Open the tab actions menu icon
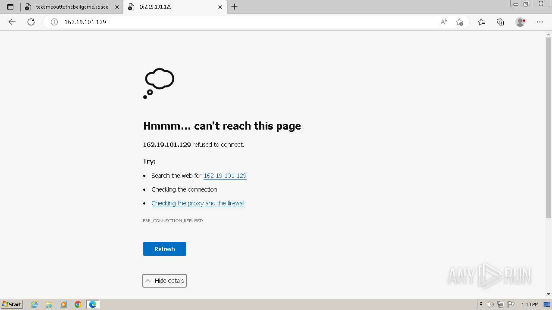This screenshot has height=310, width=552. tap(10, 7)
